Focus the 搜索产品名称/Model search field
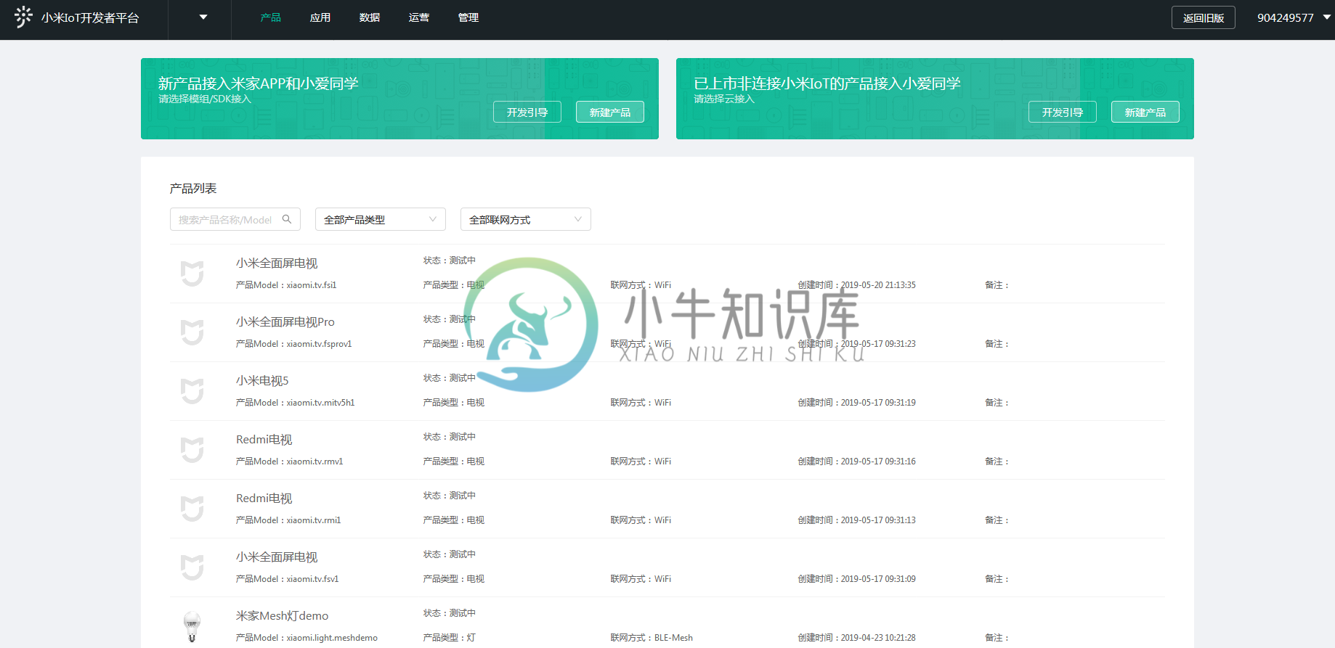Image resolution: width=1335 pixels, height=648 pixels. (235, 219)
